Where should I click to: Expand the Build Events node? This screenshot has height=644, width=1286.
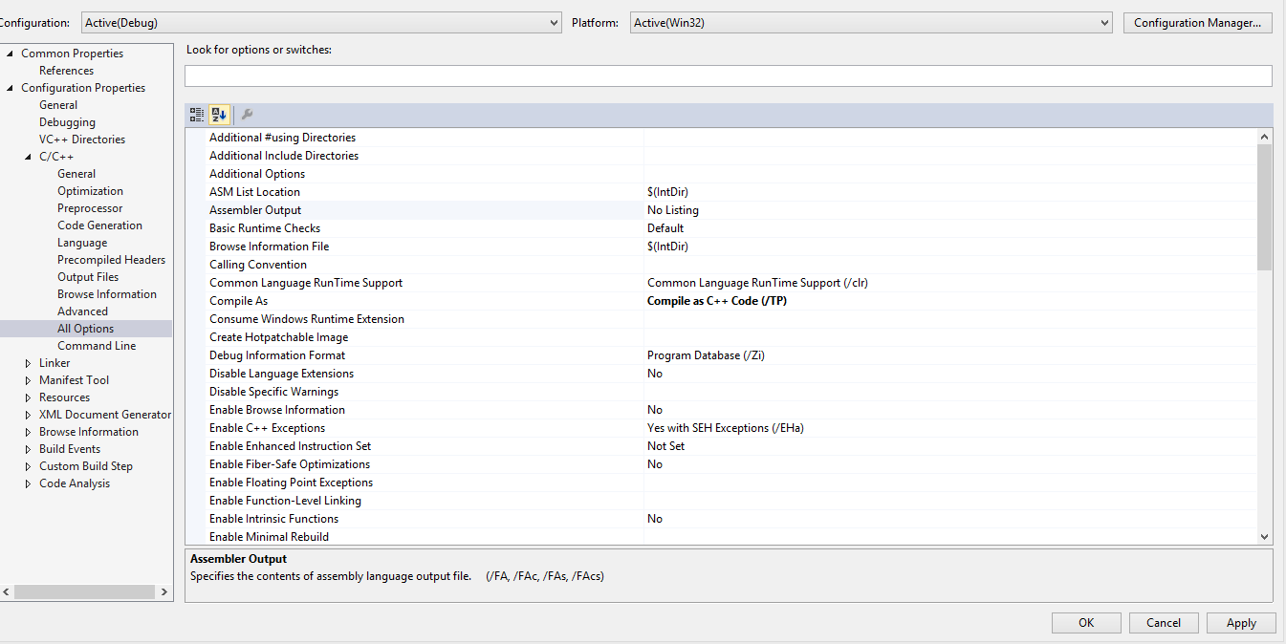[29, 449]
